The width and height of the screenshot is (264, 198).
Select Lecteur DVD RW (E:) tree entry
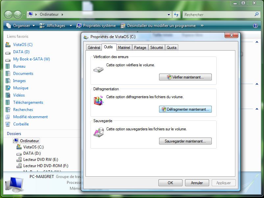tap(40, 159)
